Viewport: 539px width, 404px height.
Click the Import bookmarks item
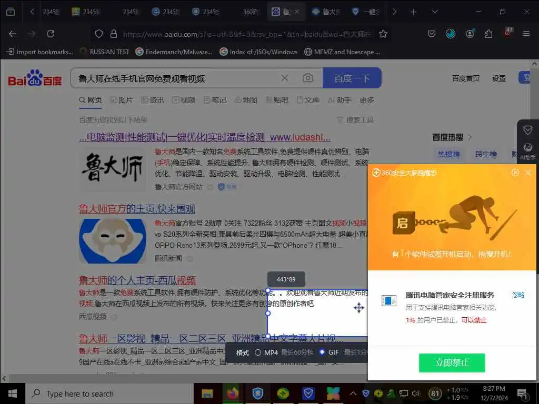click(x=40, y=52)
